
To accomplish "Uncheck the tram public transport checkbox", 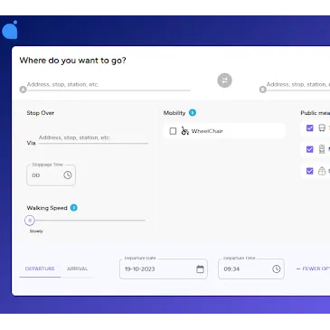I will 310,171.
